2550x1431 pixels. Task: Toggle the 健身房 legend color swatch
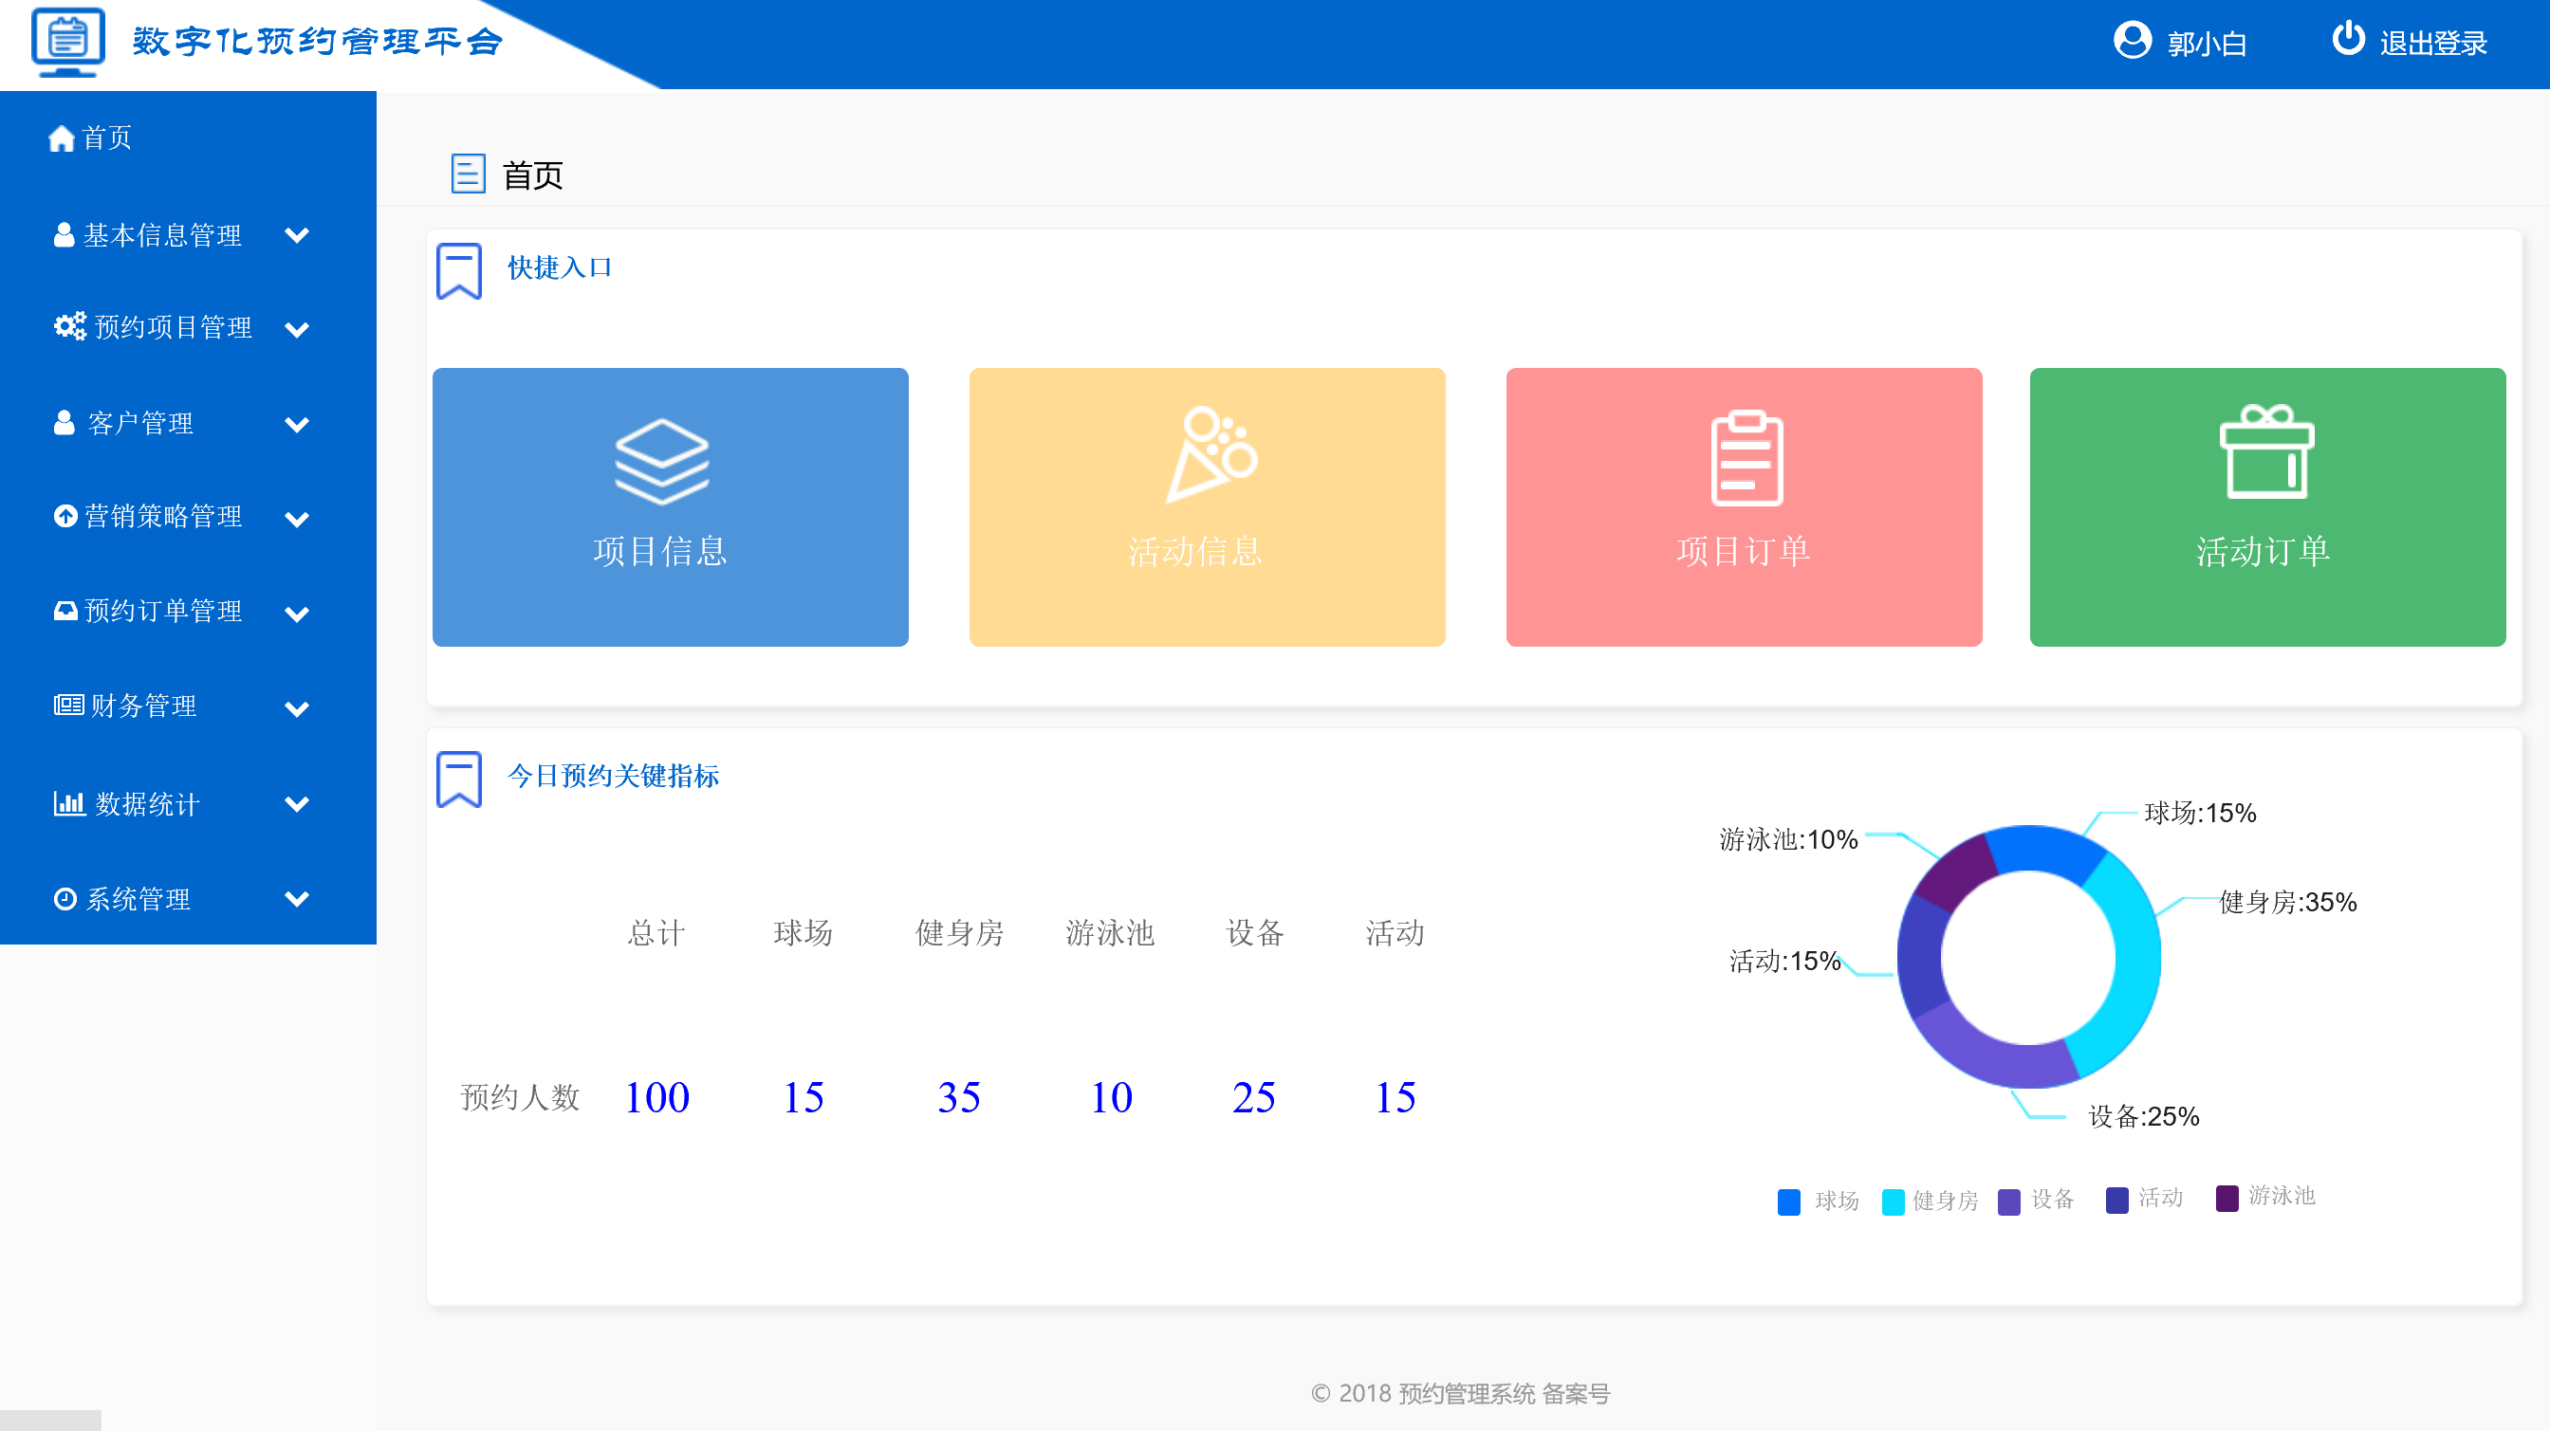click(1893, 1201)
